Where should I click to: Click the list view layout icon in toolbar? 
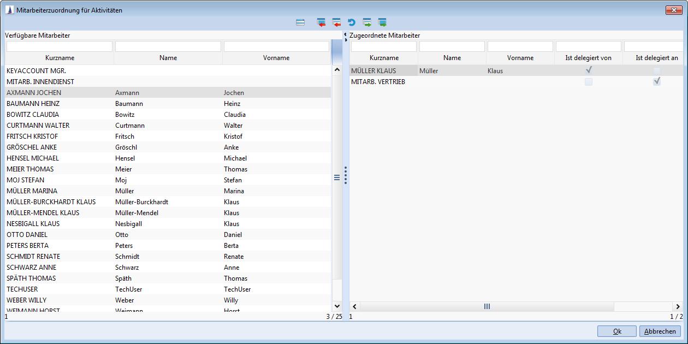[300, 22]
